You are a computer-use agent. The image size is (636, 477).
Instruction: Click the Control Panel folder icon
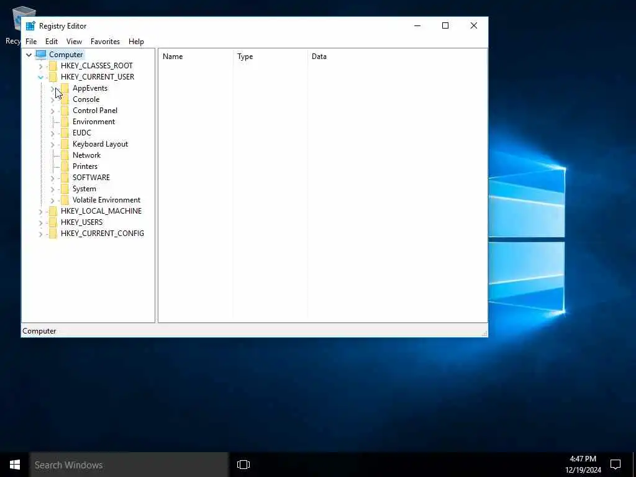click(x=65, y=111)
